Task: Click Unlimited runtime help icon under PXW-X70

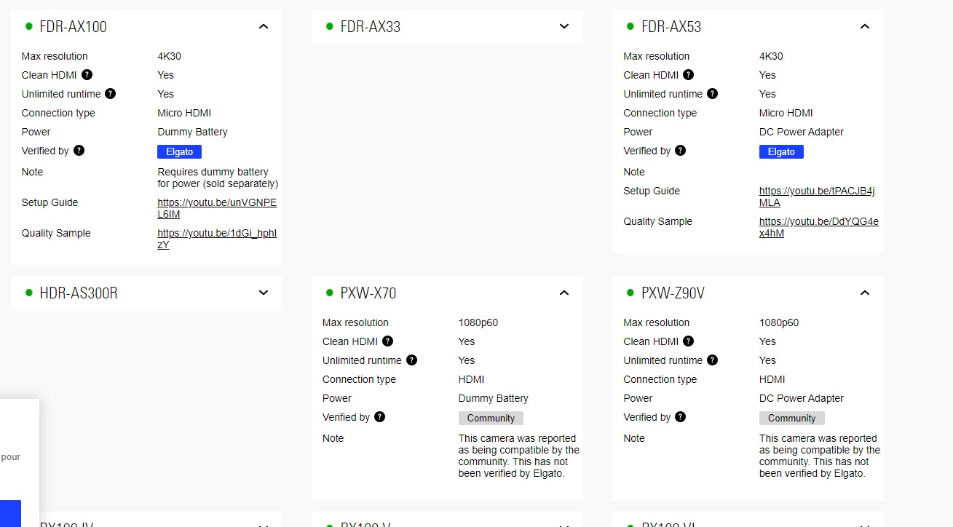Action: (x=412, y=360)
